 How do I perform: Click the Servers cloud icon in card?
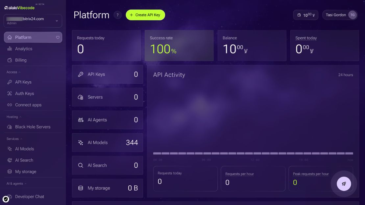[81, 97]
